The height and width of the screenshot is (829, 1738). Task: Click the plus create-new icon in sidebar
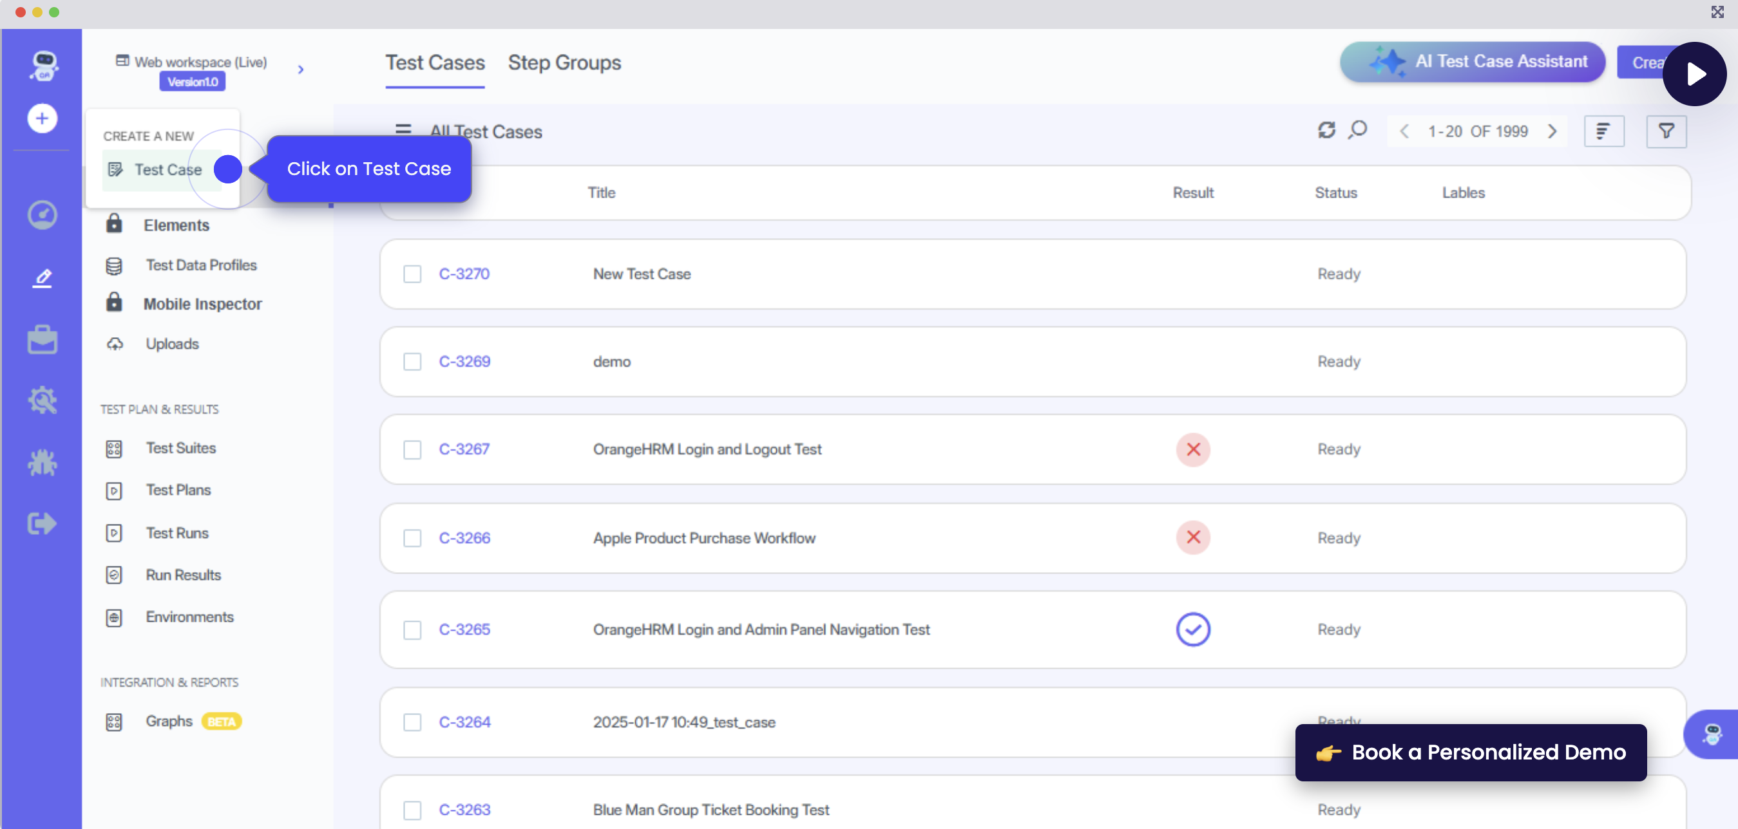[x=42, y=118]
